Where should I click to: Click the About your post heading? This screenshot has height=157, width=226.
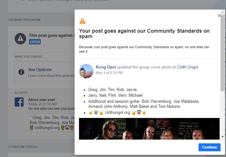click(x=41, y=100)
